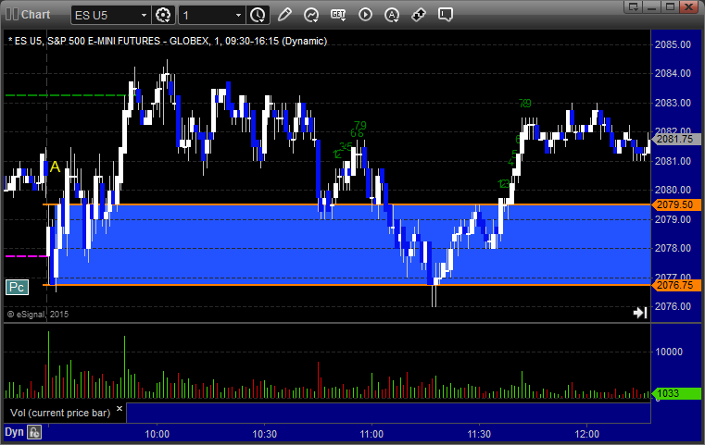Click the 2076.75 orange price label
Screen dimensions: 705x445
click(x=676, y=285)
